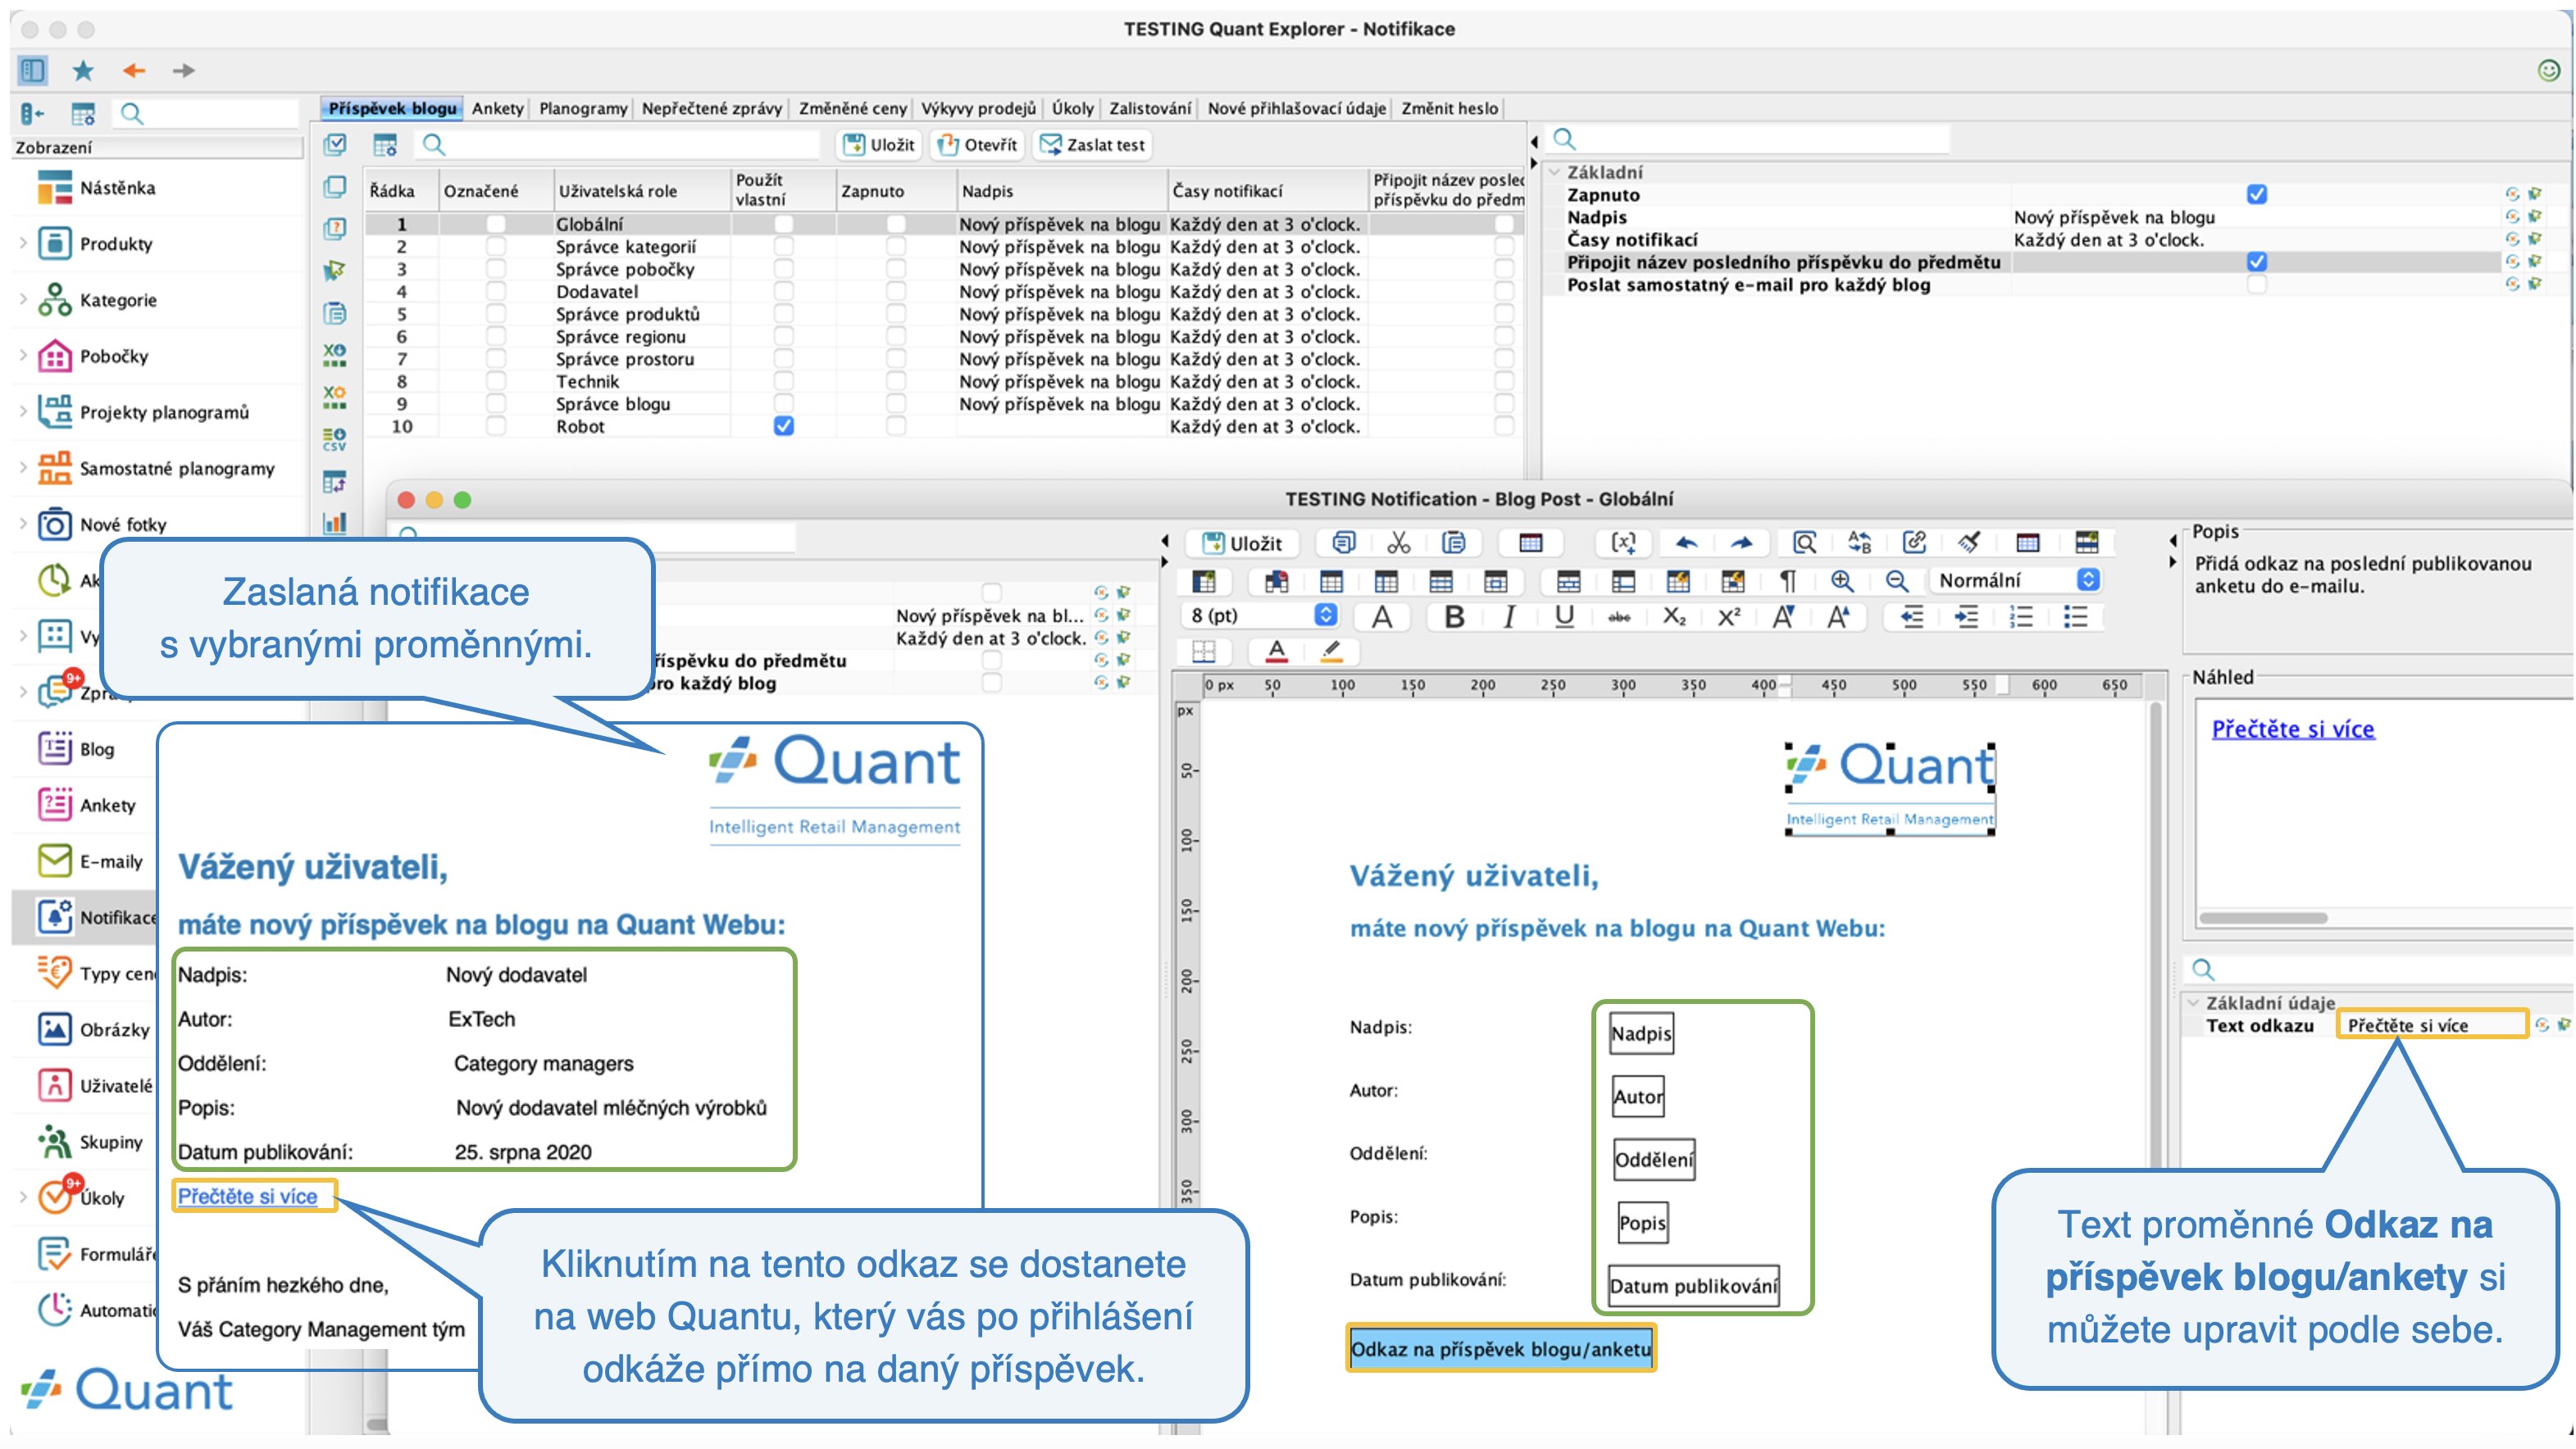
Task: Apply bold formatting with the B icon
Action: (x=1454, y=616)
